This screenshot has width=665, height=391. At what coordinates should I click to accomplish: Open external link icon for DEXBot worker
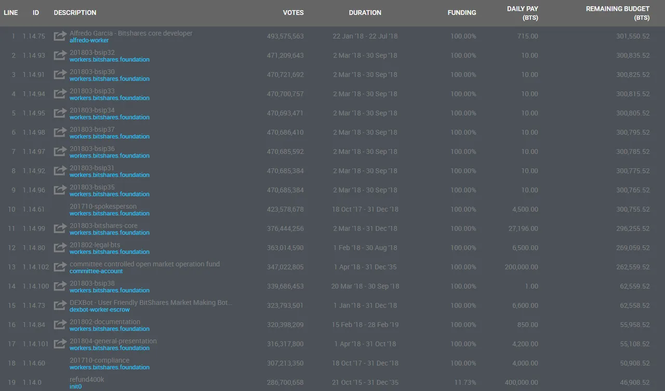coord(60,306)
